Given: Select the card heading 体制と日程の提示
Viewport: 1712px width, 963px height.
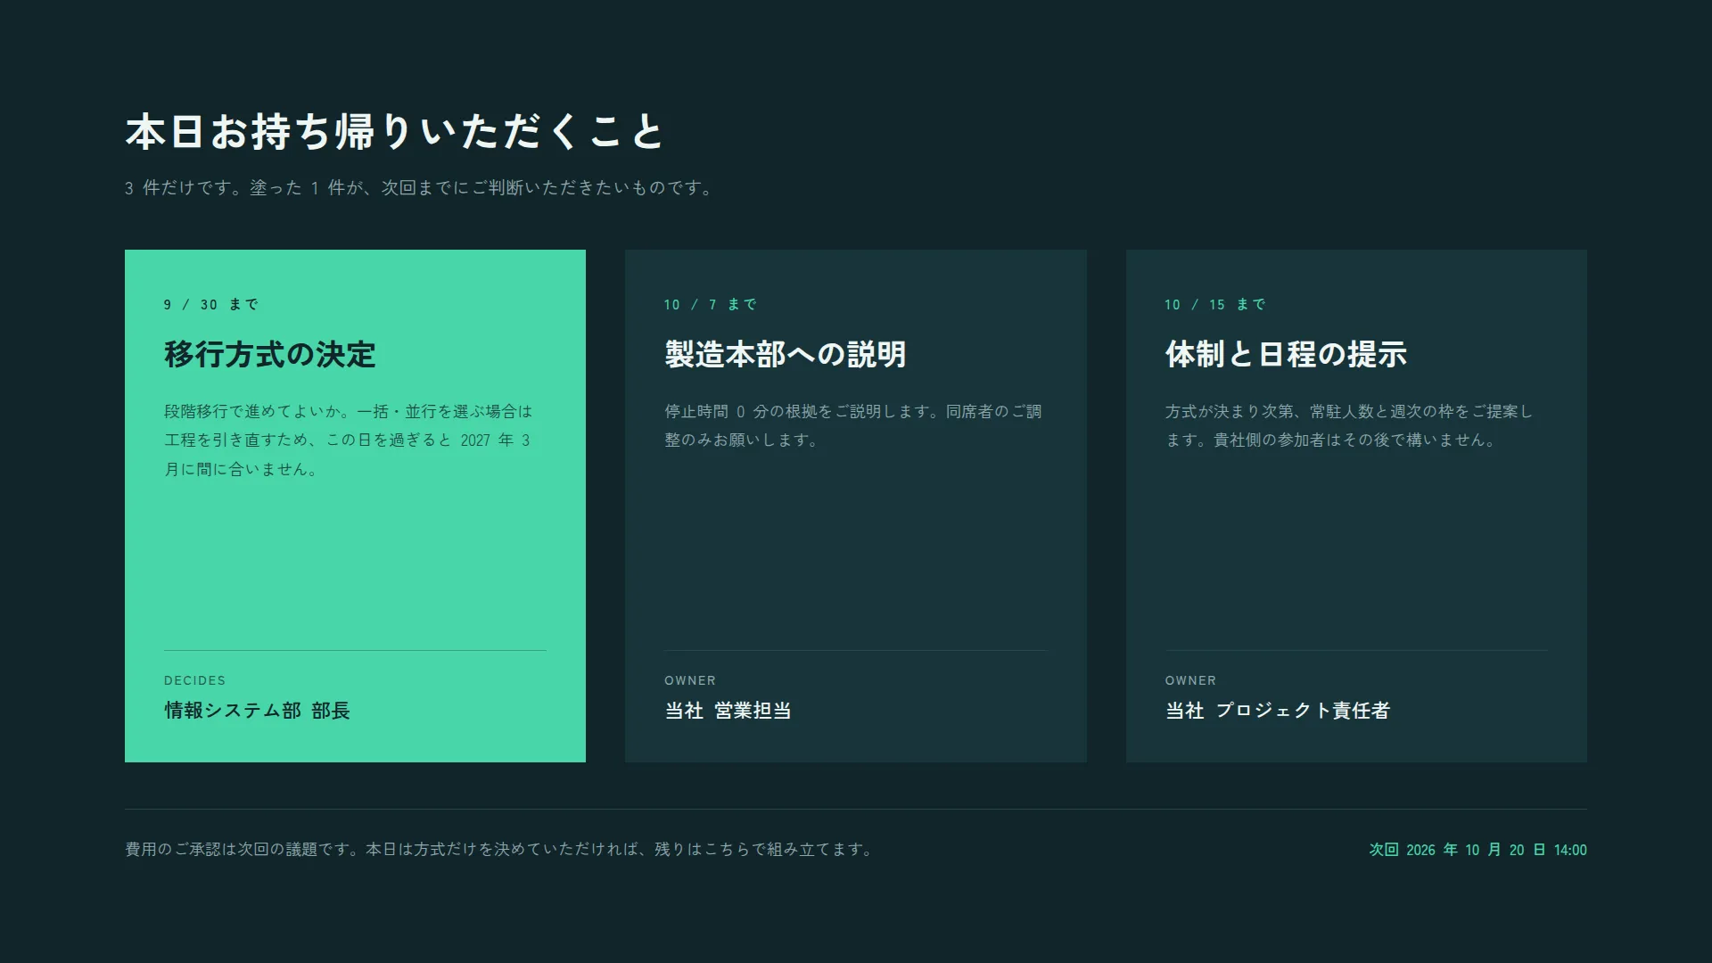Looking at the screenshot, I should pos(1286,354).
